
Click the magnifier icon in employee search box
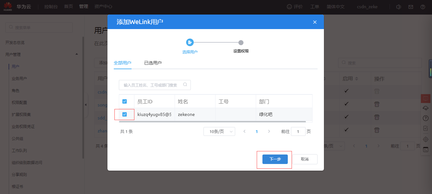(185, 85)
